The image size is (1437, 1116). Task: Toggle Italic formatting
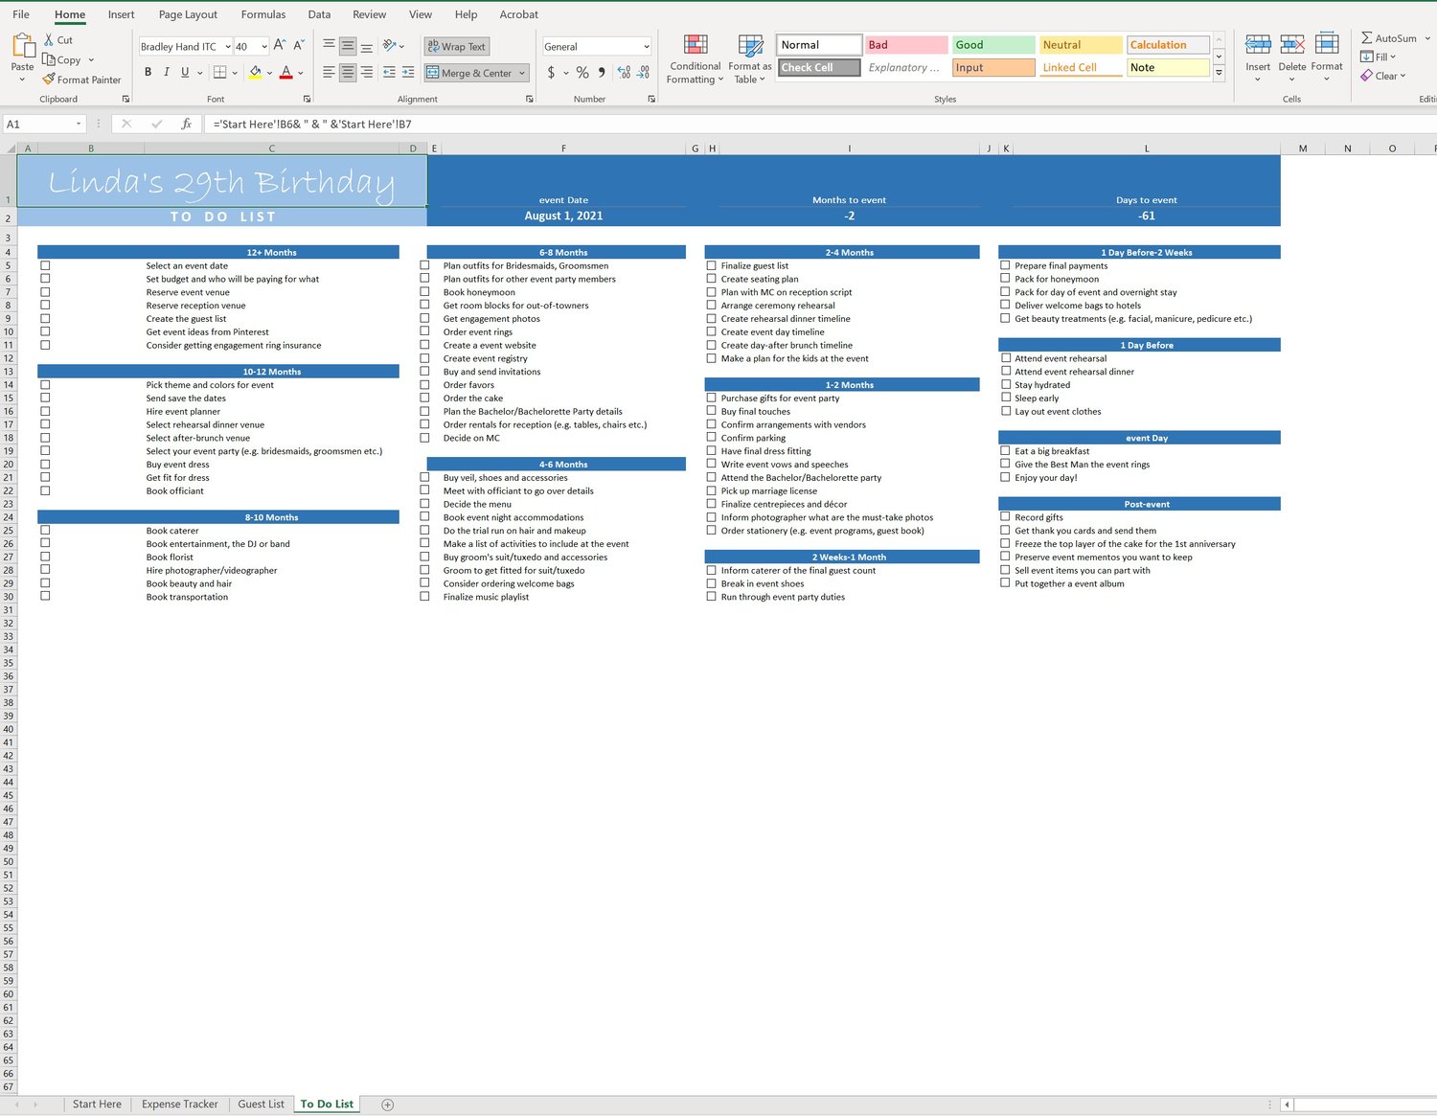coord(167,72)
